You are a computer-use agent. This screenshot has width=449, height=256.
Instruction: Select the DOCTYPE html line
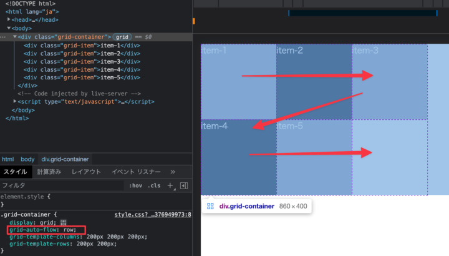pyautogui.click(x=31, y=4)
